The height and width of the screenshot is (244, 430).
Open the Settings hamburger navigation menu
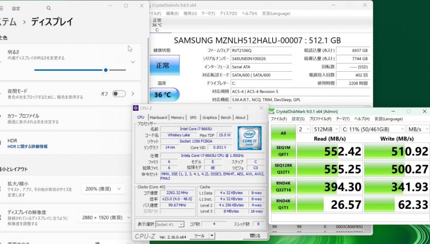point(1,8)
